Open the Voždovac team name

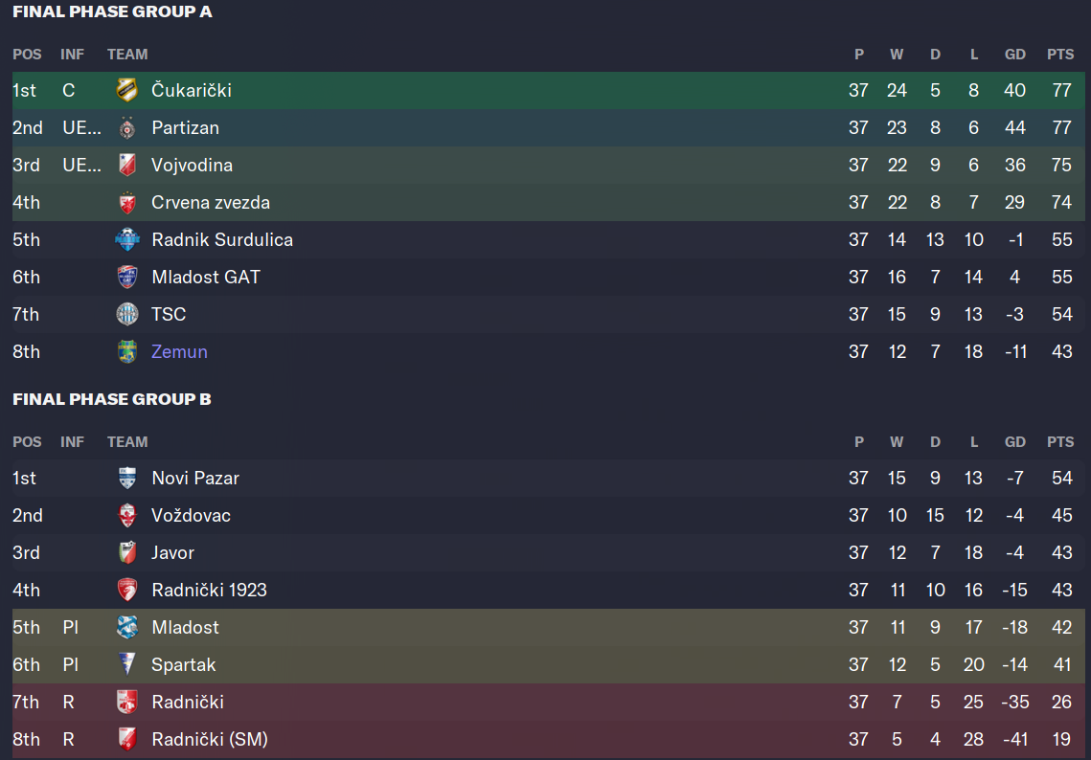tap(191, 515)
